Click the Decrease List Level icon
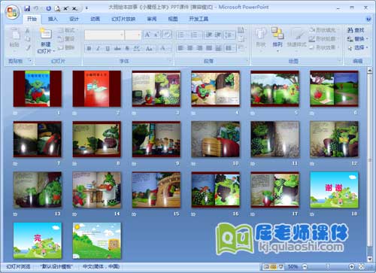 [x=208, y=35]
